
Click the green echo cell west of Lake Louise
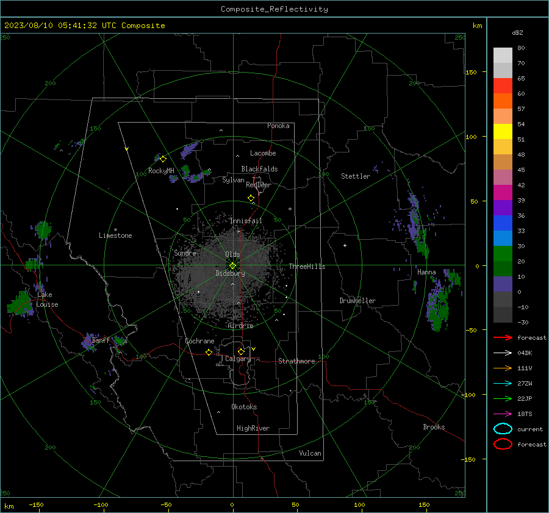20,303
